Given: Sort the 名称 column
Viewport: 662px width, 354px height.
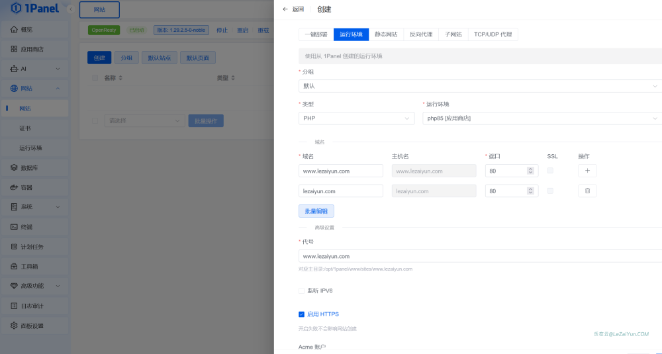Looking at the screenshot, I should [x=120, y=78].
